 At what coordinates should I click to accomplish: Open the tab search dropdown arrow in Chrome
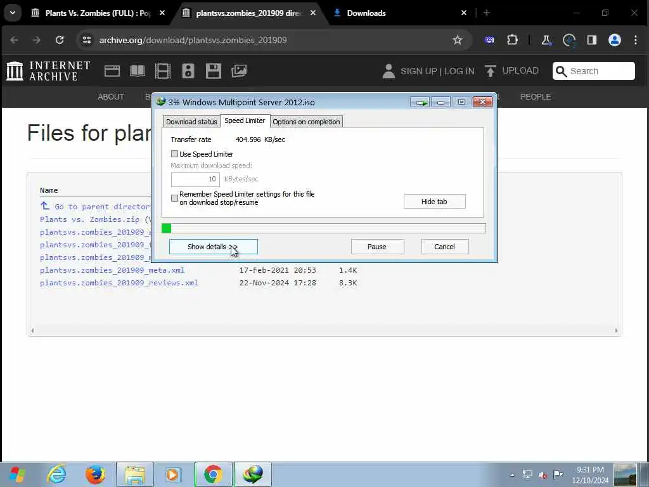pos(13,13)
